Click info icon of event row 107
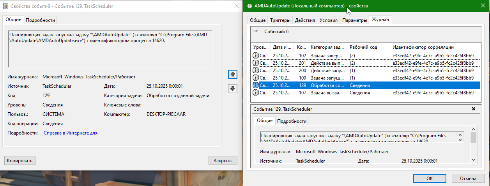 tap(256, 92)
